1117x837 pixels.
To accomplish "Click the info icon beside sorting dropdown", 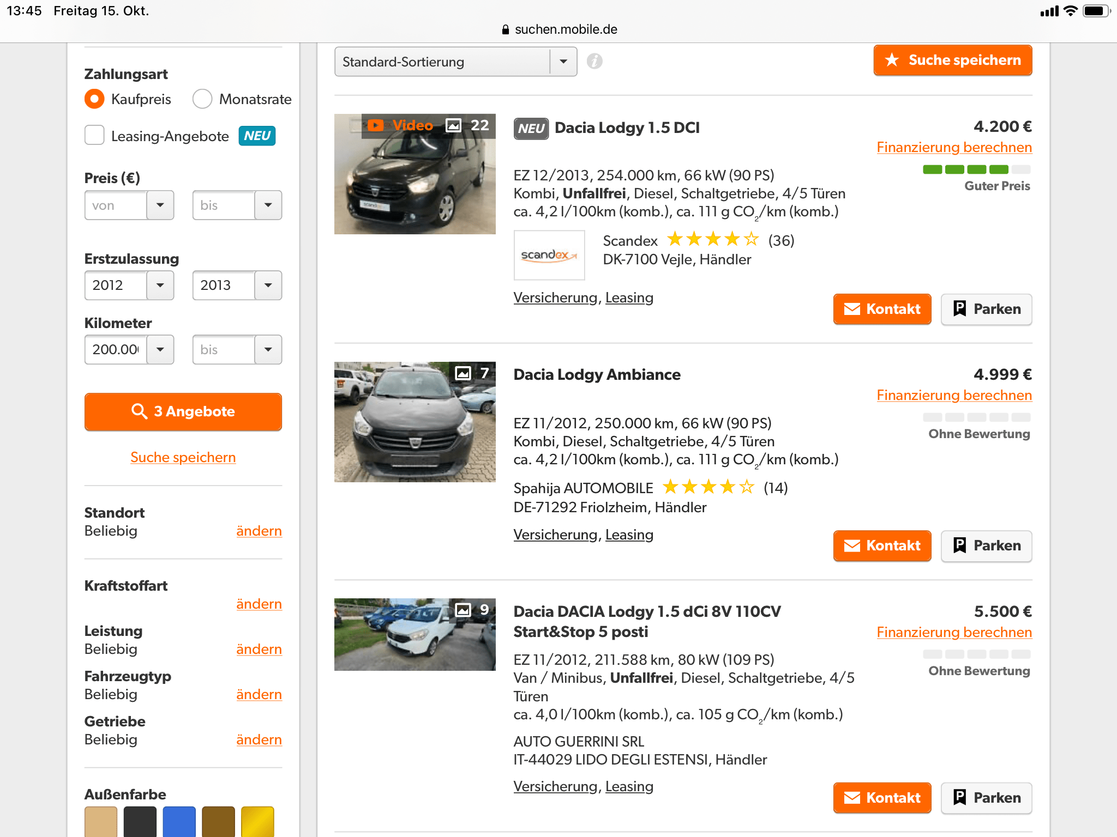I will (x=594, y=61).
